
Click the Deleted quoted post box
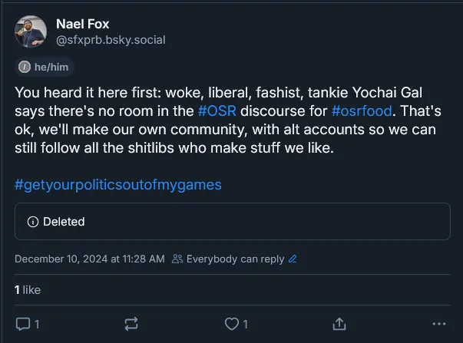tap(232, 222)
